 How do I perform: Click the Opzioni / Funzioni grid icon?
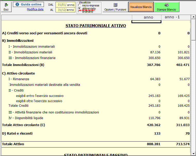click(x=115, y=5)
